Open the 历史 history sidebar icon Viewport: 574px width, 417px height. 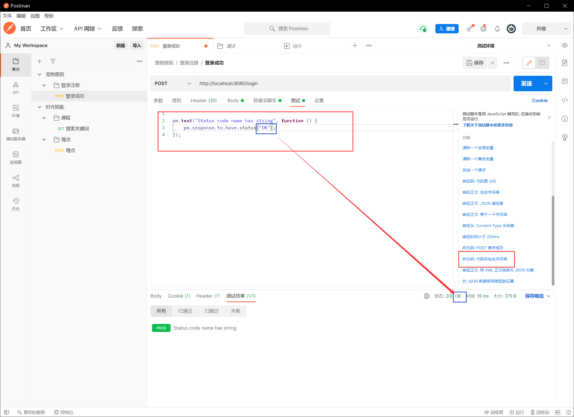point(15,204)
